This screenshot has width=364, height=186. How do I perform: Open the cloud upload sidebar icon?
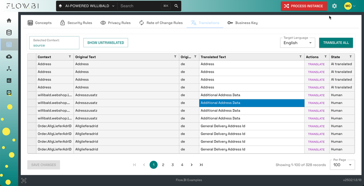click(9, 56)
